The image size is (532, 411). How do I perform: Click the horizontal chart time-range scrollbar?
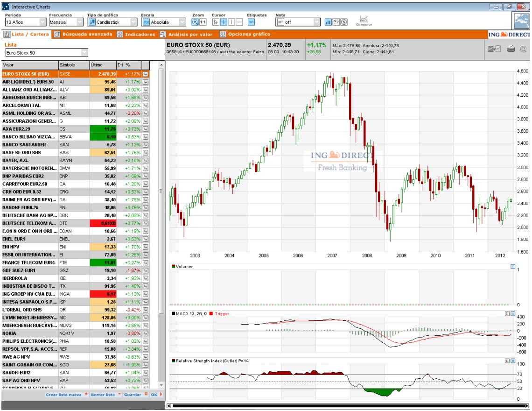pos(348,405)
